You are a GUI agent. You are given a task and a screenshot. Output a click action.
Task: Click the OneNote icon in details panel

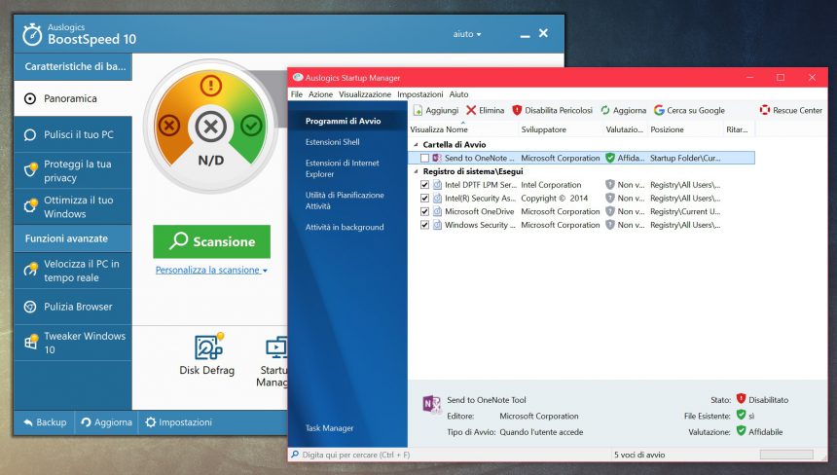pyautogui.click(x=431, y=405)
